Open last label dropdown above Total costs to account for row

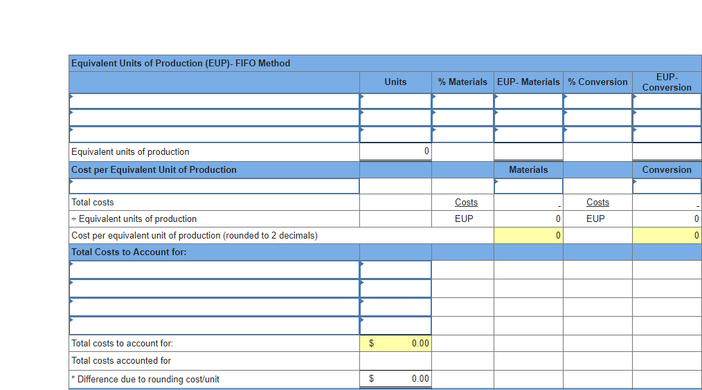[x=214, y=325]
